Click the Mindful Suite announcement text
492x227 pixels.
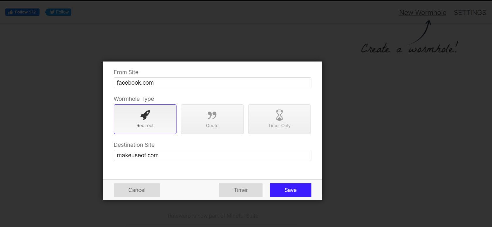tap(212, 216)
